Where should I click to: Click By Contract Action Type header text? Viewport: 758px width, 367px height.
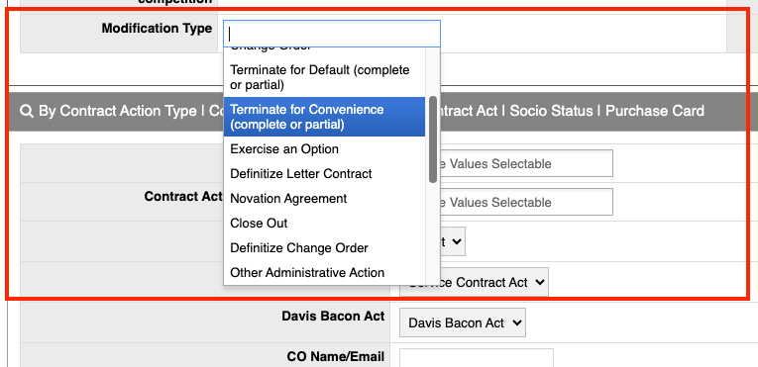coord(118,111)
